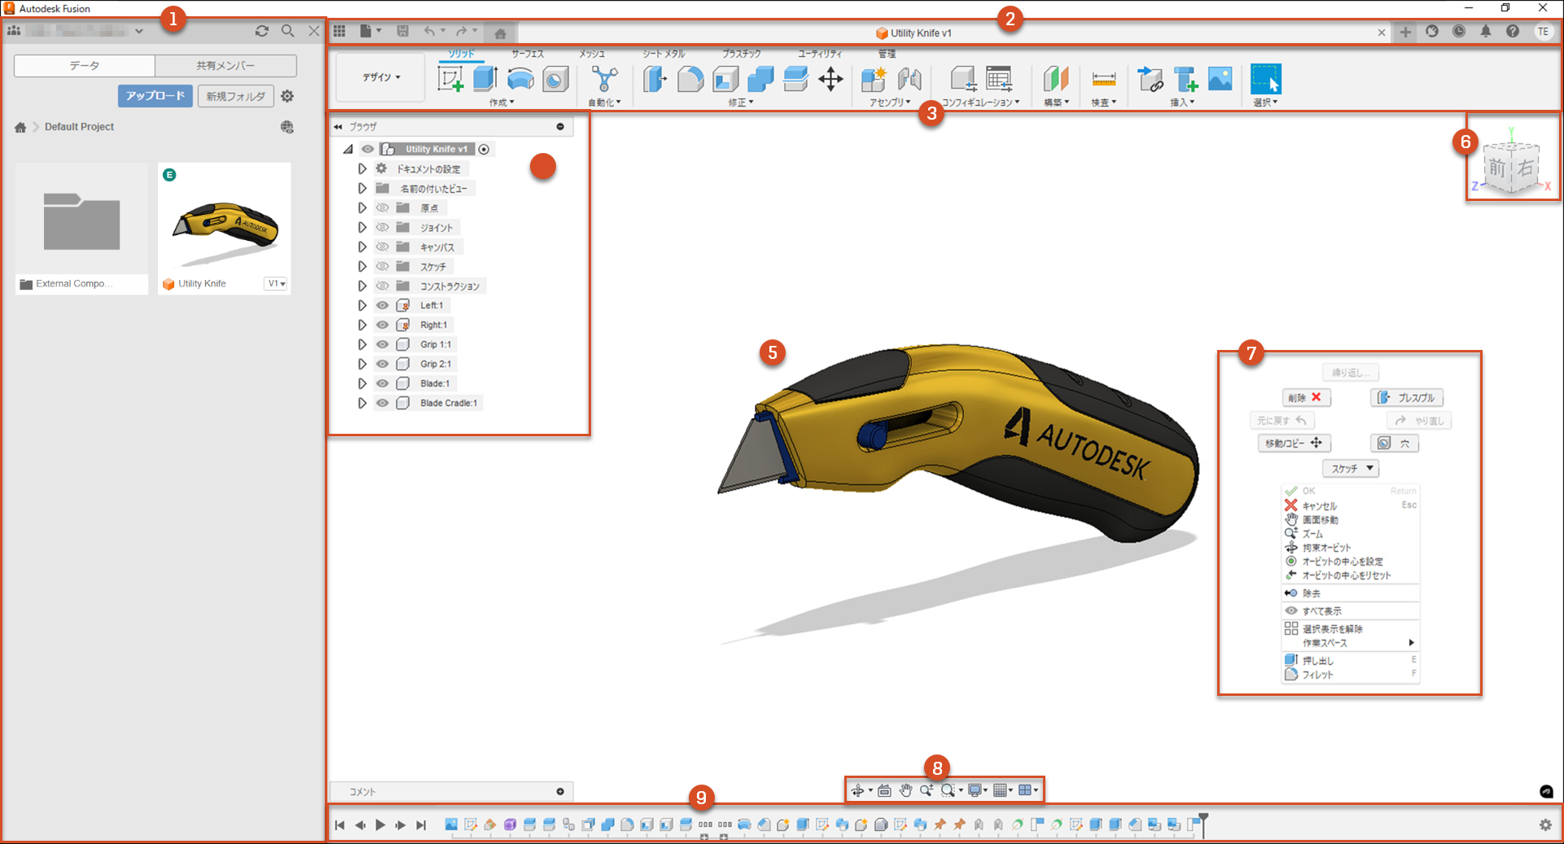Choose the Insert Derive tool

click(1150, 79)
